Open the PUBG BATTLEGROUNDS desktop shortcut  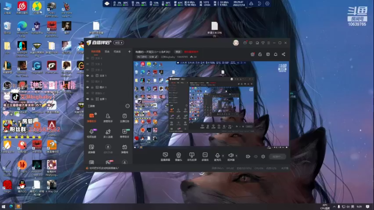coord(51,9)
